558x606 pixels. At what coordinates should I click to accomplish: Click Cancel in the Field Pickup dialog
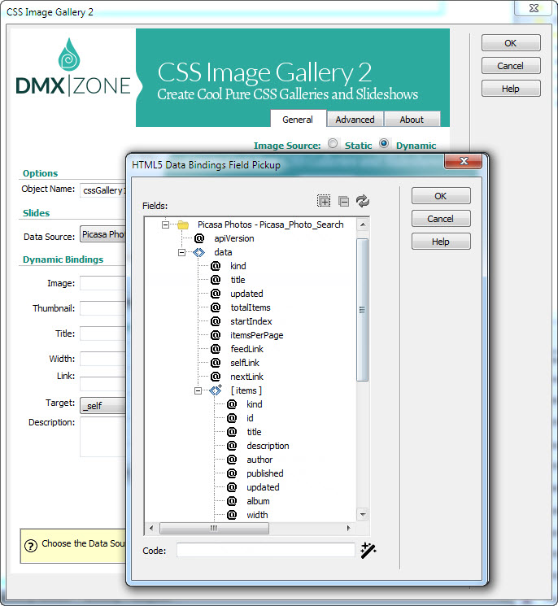441,219
